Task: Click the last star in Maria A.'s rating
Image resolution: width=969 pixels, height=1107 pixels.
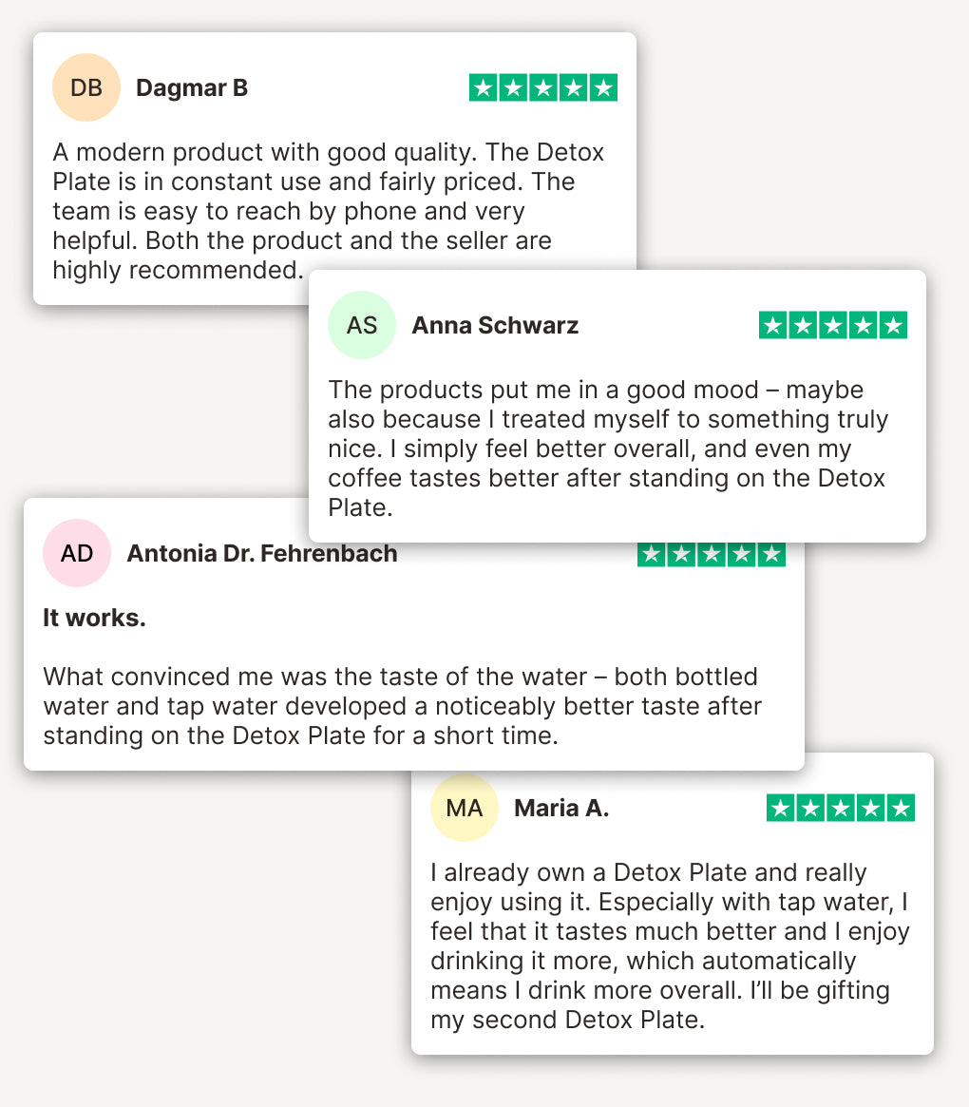Action: click(900, 809)
